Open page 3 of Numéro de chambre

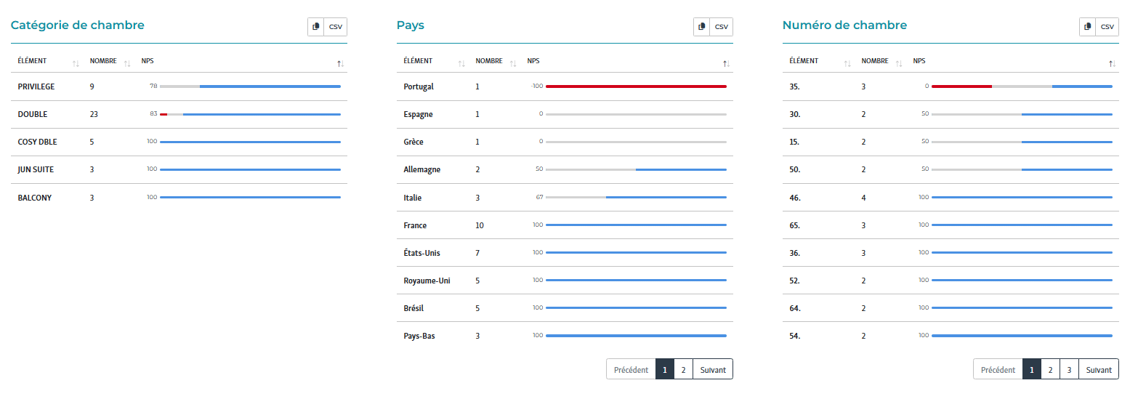[x=1069, y=369]
